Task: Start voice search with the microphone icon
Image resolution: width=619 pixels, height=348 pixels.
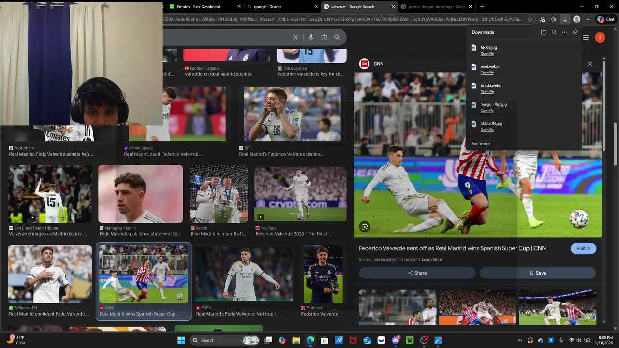Action: click(311, 37)
